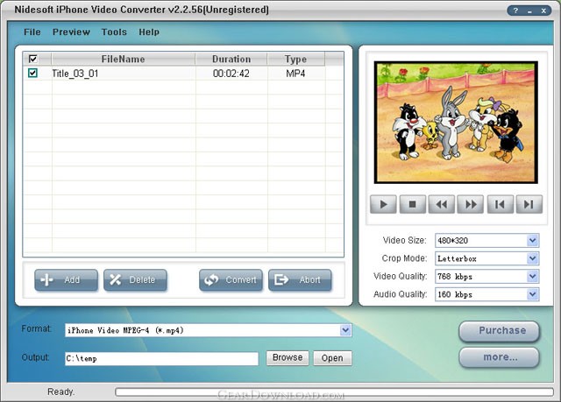Click the help question mark icon
Image resolution: width=561 pixels, height=402 pixels.
(515, 11)
